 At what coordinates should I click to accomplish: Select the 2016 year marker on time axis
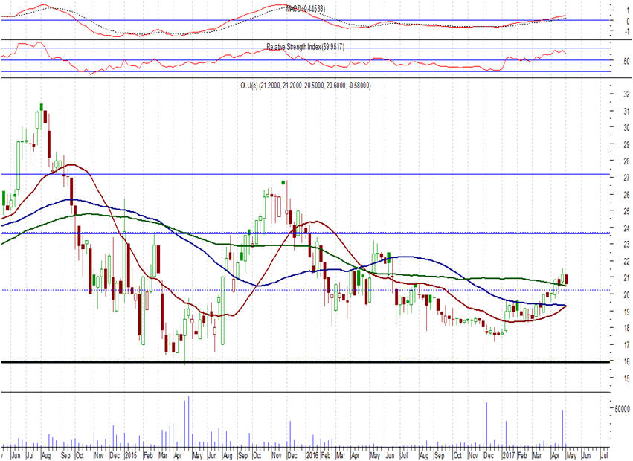(312, 454)
